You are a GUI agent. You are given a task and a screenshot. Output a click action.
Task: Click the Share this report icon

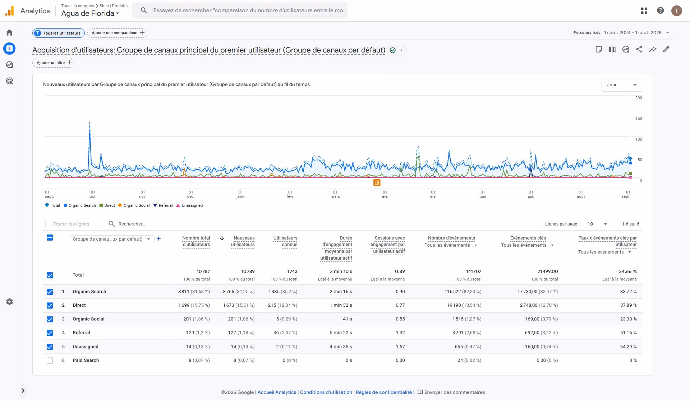[639, 49]
